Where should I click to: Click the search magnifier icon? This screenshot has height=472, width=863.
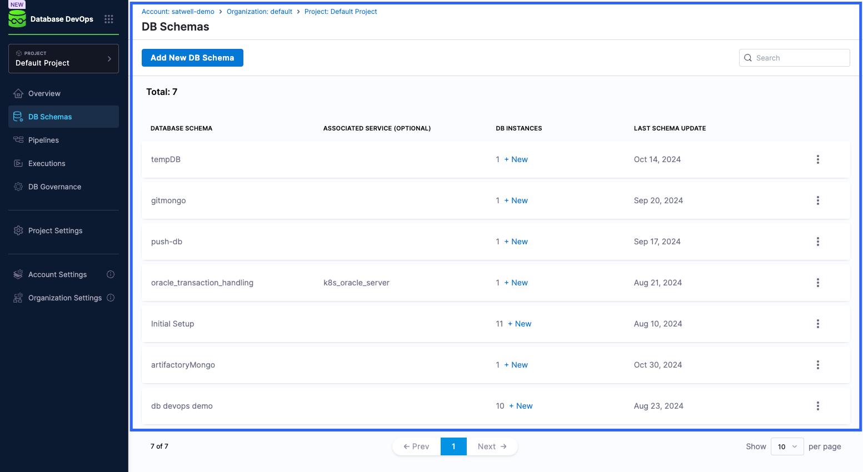[x=748, y=58]
